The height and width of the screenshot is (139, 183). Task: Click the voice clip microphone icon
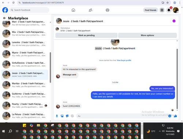(57, 116)
